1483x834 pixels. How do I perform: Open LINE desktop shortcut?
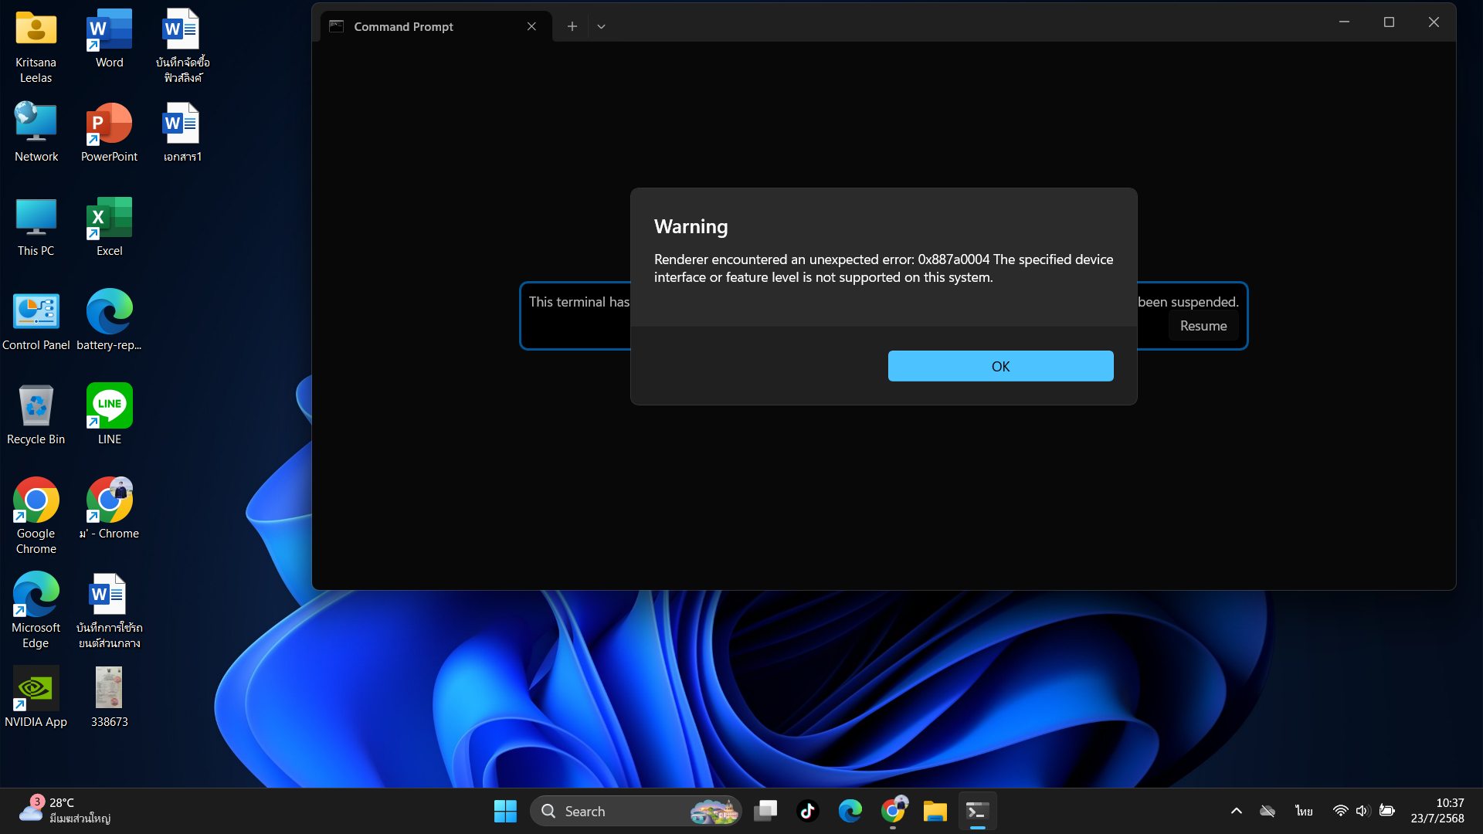[x=109, y=415]
